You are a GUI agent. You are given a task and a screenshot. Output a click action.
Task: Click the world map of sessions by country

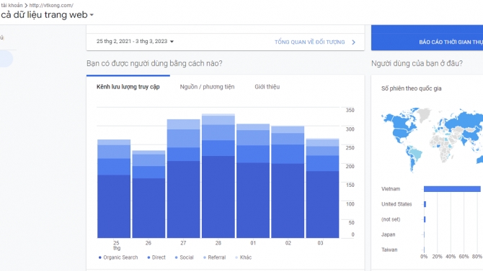432,139
